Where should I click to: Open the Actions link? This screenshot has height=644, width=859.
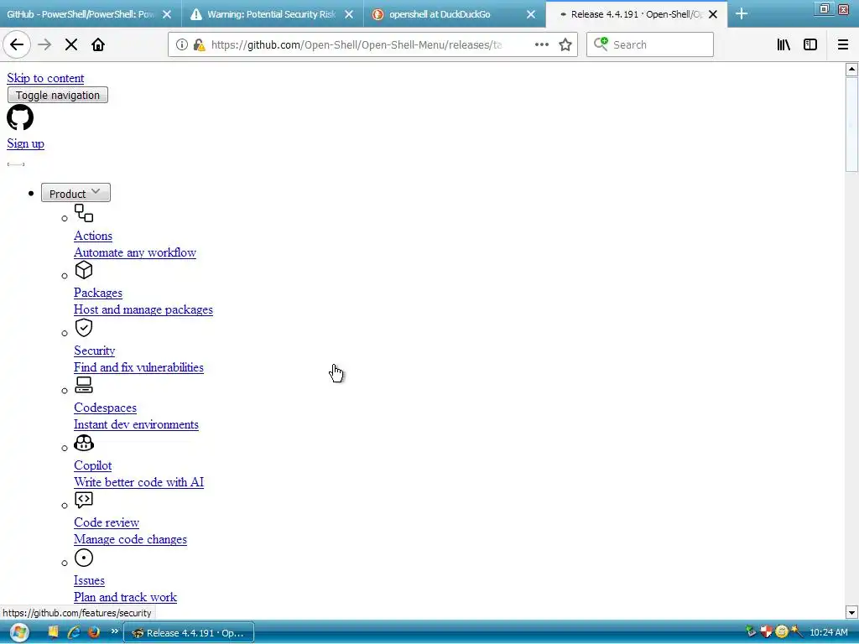point(93,236)
